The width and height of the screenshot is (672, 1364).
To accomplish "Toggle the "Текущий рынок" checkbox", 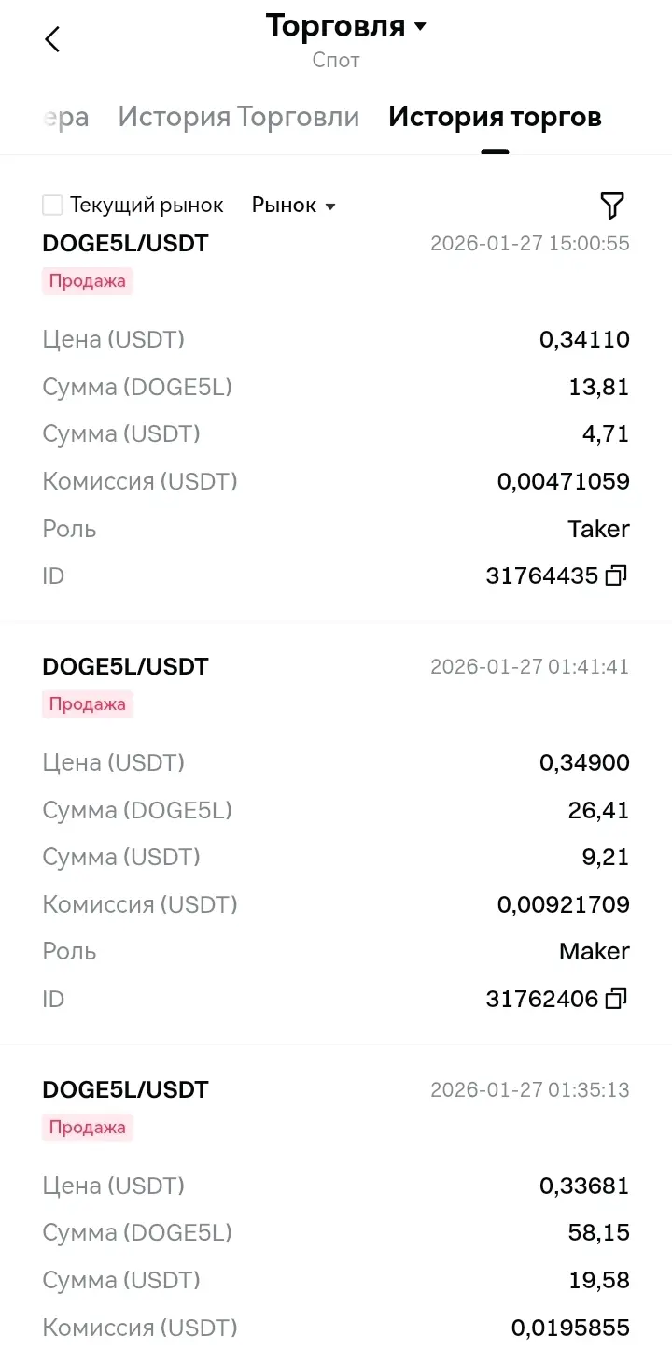I will coord(53,206).
